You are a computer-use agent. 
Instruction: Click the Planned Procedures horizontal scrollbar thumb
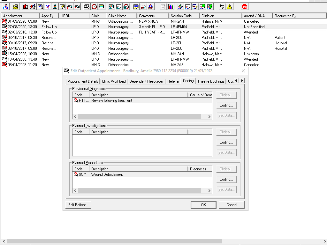click(139, 191)
